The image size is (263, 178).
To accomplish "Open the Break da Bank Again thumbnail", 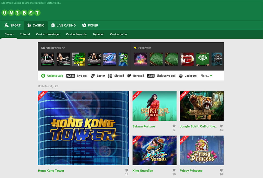I will (x=79, y=59).
